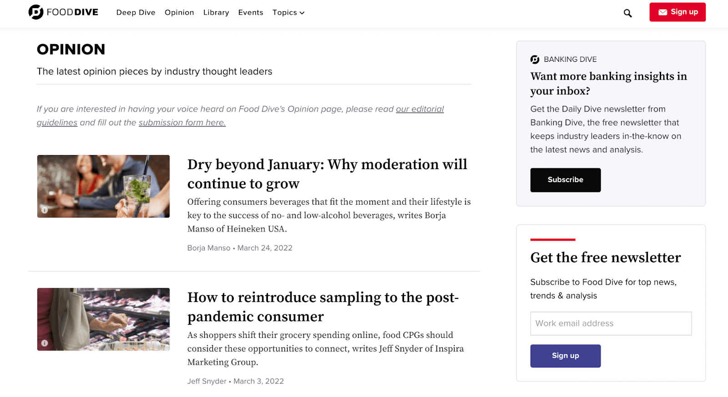Click the purple newsletter Sign up button
The image size is (728, 397).
point(566,356)
